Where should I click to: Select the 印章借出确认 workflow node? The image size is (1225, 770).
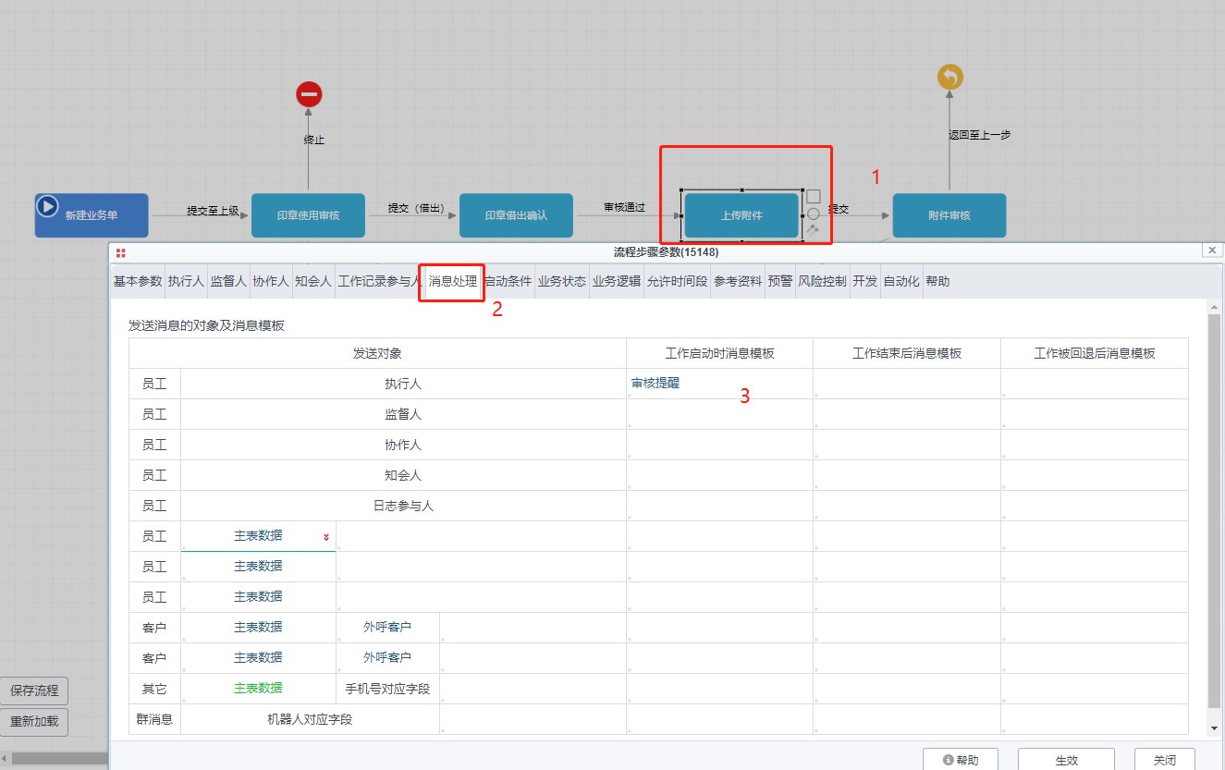516,215
